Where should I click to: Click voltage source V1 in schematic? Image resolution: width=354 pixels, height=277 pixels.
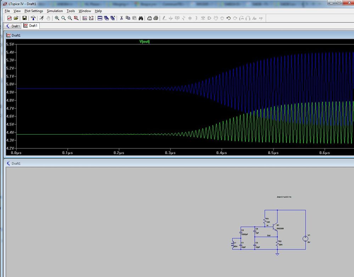[305, 239]
